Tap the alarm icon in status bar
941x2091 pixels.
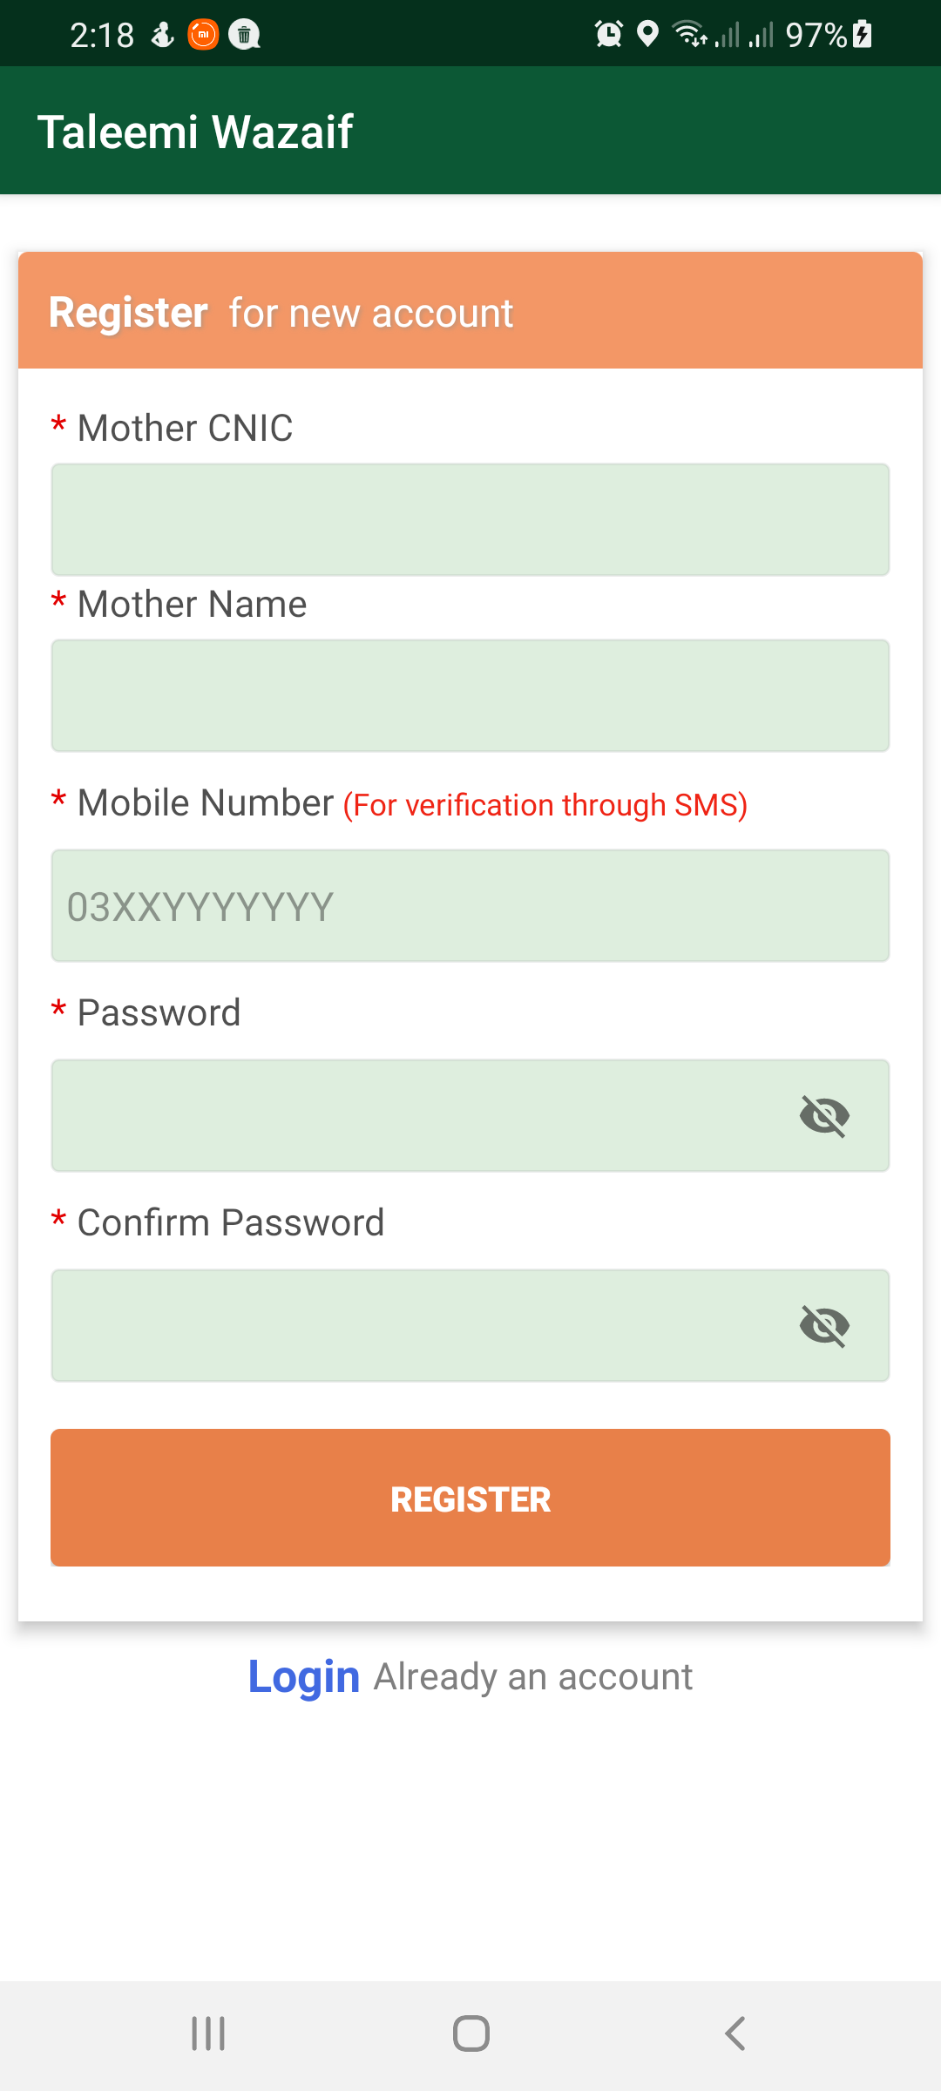point(608,35)
